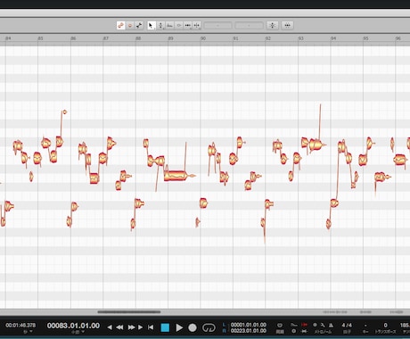Toggle the note separation display icon
The height and width of the screenshot is (339, 410).
139,25
